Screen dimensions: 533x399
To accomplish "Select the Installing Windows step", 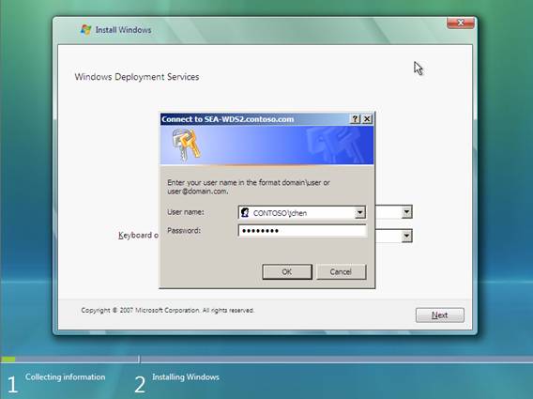I will coord(186,376).
